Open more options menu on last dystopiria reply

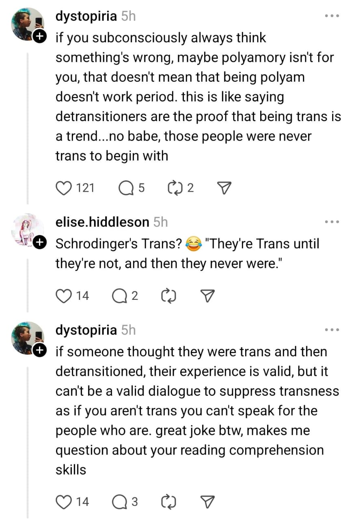pos(332,330)
